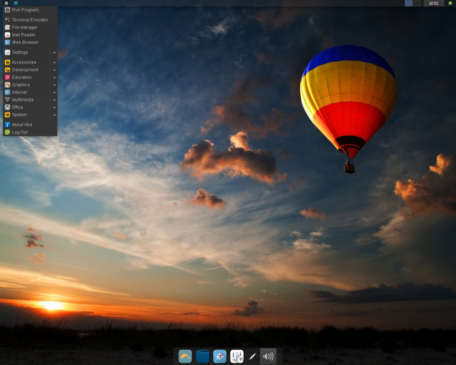Image resolution: width=456 pixels, height=365 pixels.
Task: Launch Terminal Emulator from the menu
Action: [x=30, y=20]
